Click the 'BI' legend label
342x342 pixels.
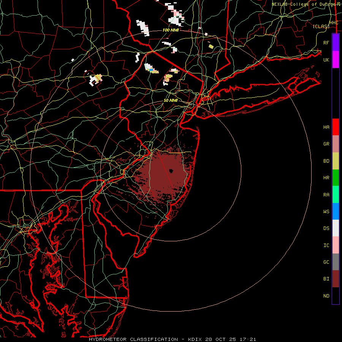click(326, 279)
